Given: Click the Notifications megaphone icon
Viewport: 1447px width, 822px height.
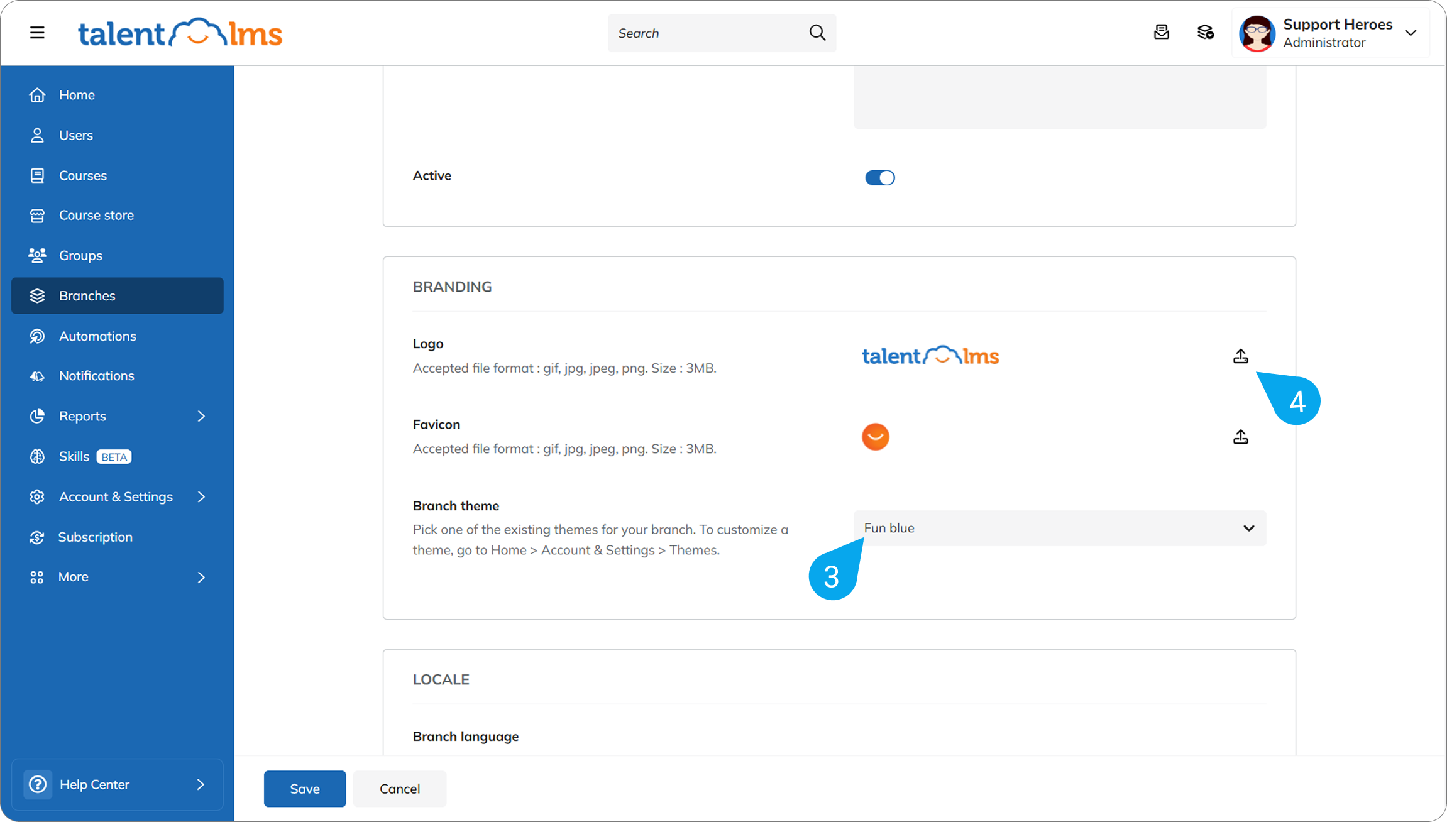Looking at the screenshot, I should (x=37, y=376).
